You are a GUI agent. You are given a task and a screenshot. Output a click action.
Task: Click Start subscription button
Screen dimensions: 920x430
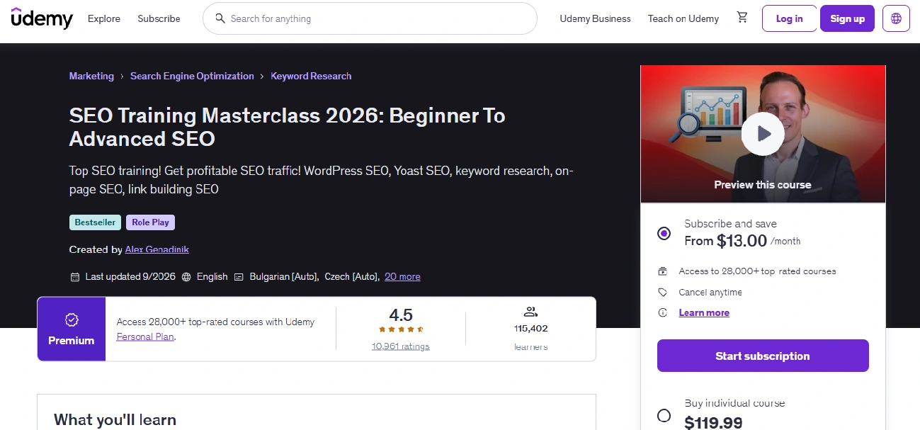(x=763, y=356)
